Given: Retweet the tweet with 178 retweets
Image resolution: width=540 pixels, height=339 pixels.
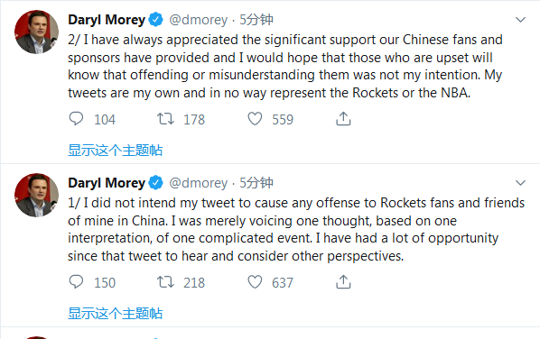Looking at the screenshot, I should [165, 119].
